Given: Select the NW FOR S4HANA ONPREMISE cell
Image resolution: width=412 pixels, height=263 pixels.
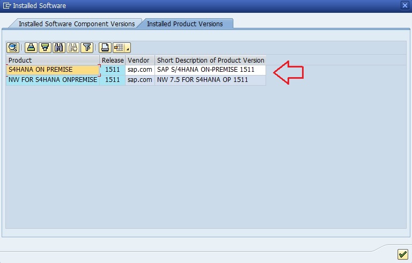Looking at the screenshot, I should point(53,80).
